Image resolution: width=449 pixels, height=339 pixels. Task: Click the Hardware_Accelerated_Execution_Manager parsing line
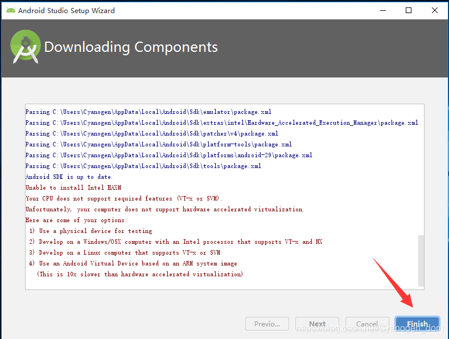click(x=222, y=122)
